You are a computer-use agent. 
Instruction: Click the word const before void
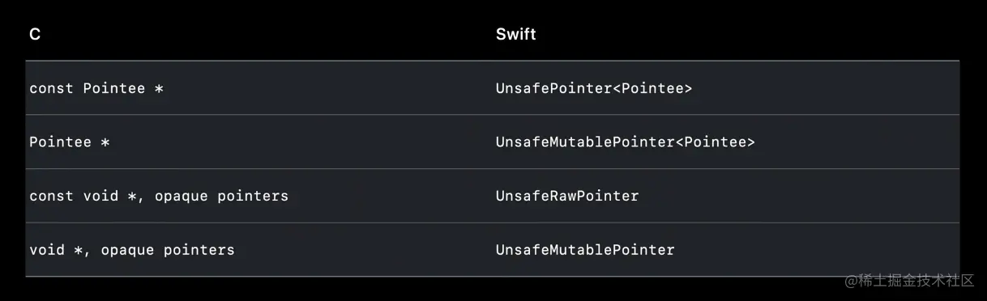[51, 196]
